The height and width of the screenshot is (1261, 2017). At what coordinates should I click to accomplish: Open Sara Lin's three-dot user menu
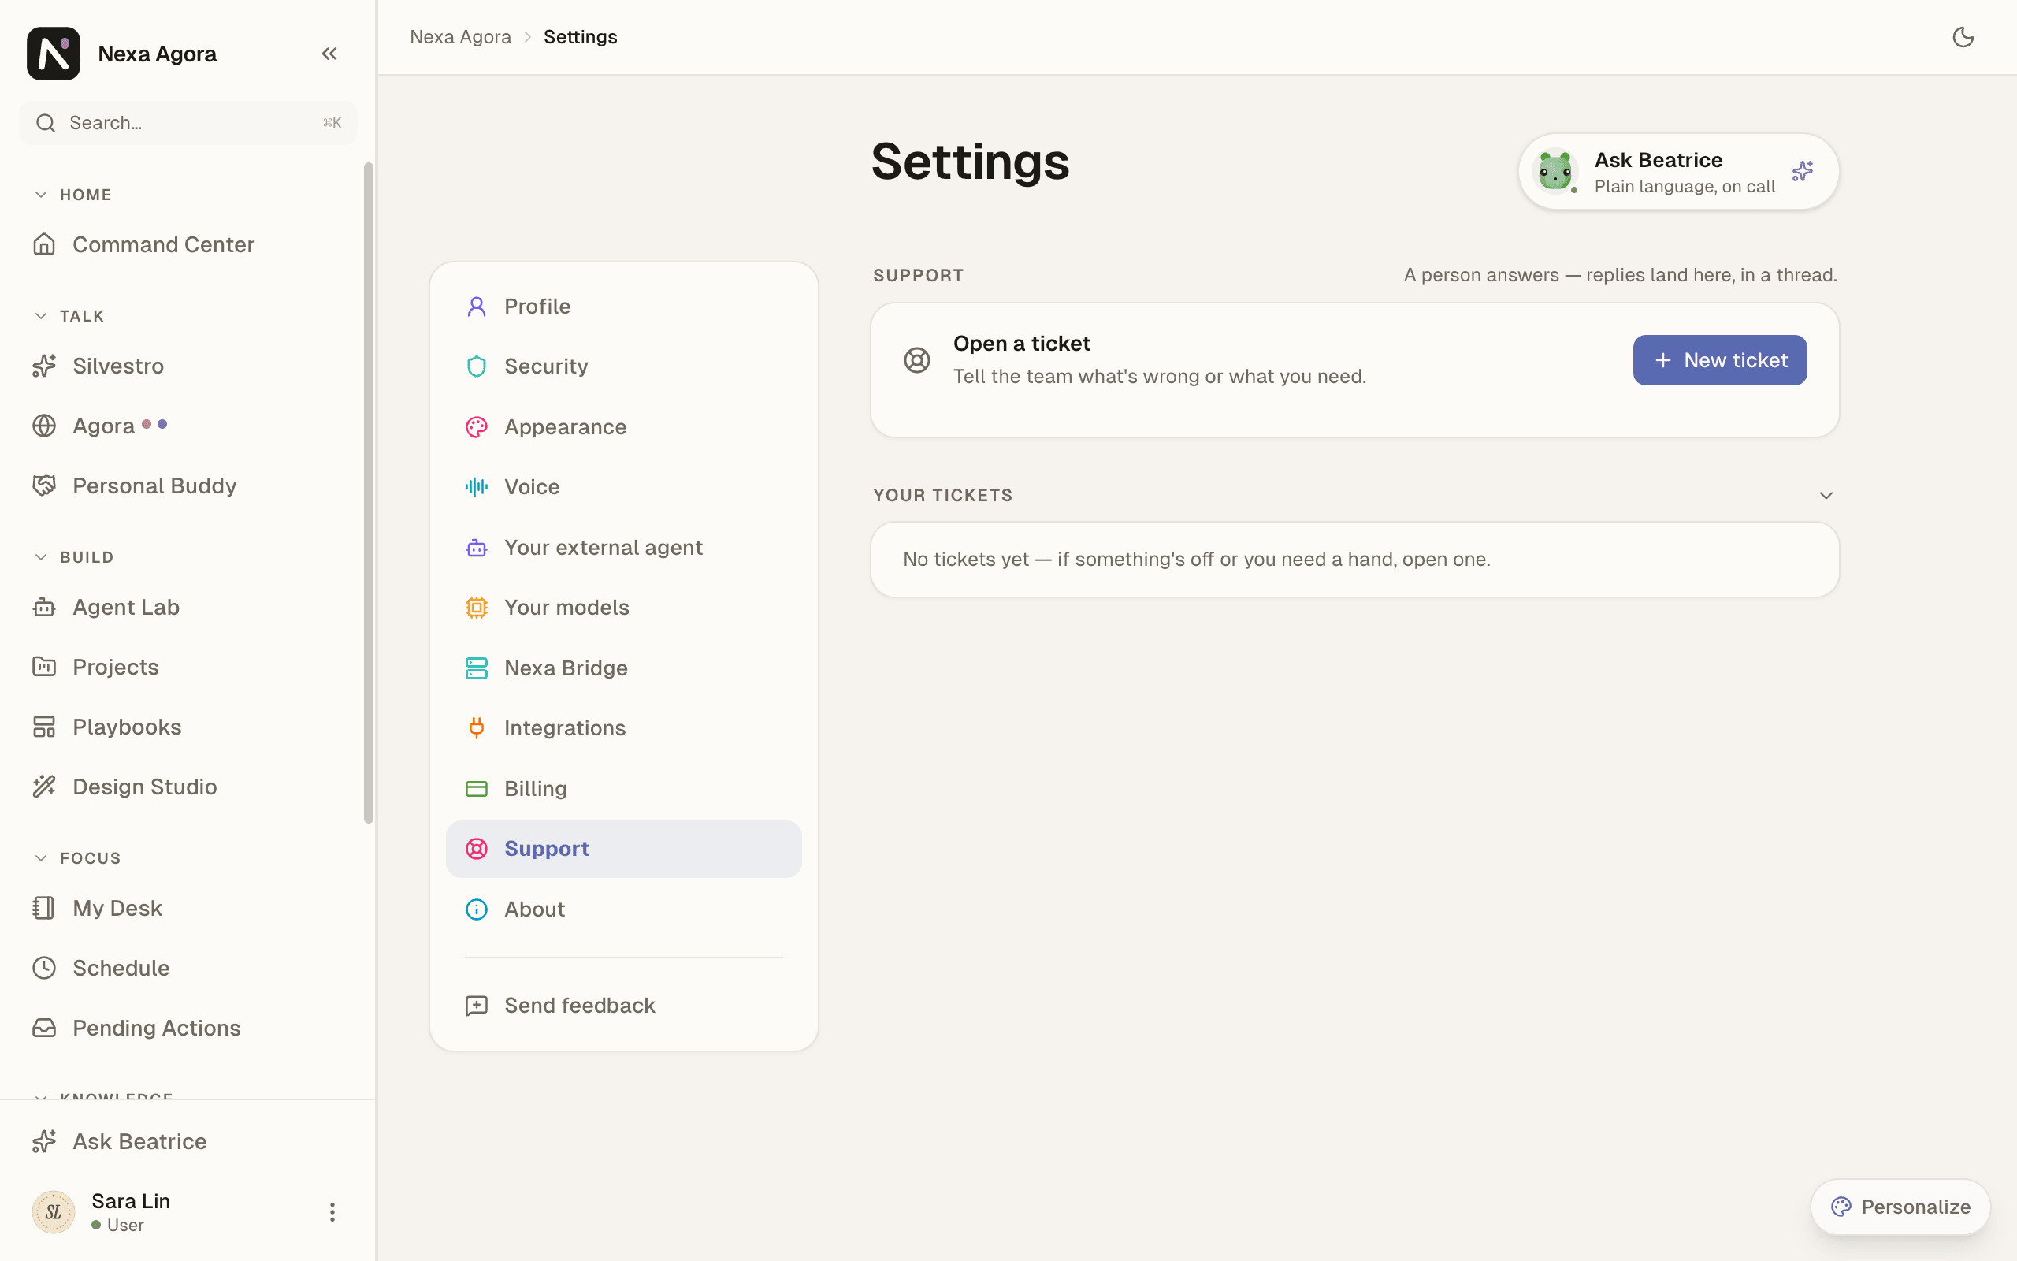332,1212
